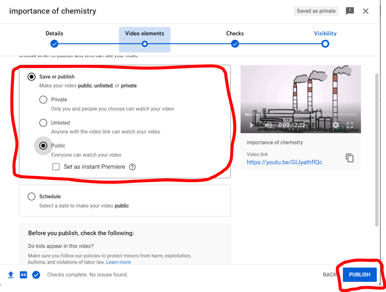Click the SD processing icon
Image resolution: width=386 pixels, height=292 pixels.
23,275
